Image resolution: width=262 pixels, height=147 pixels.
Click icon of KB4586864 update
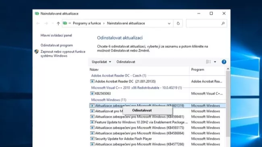point(92,133)
